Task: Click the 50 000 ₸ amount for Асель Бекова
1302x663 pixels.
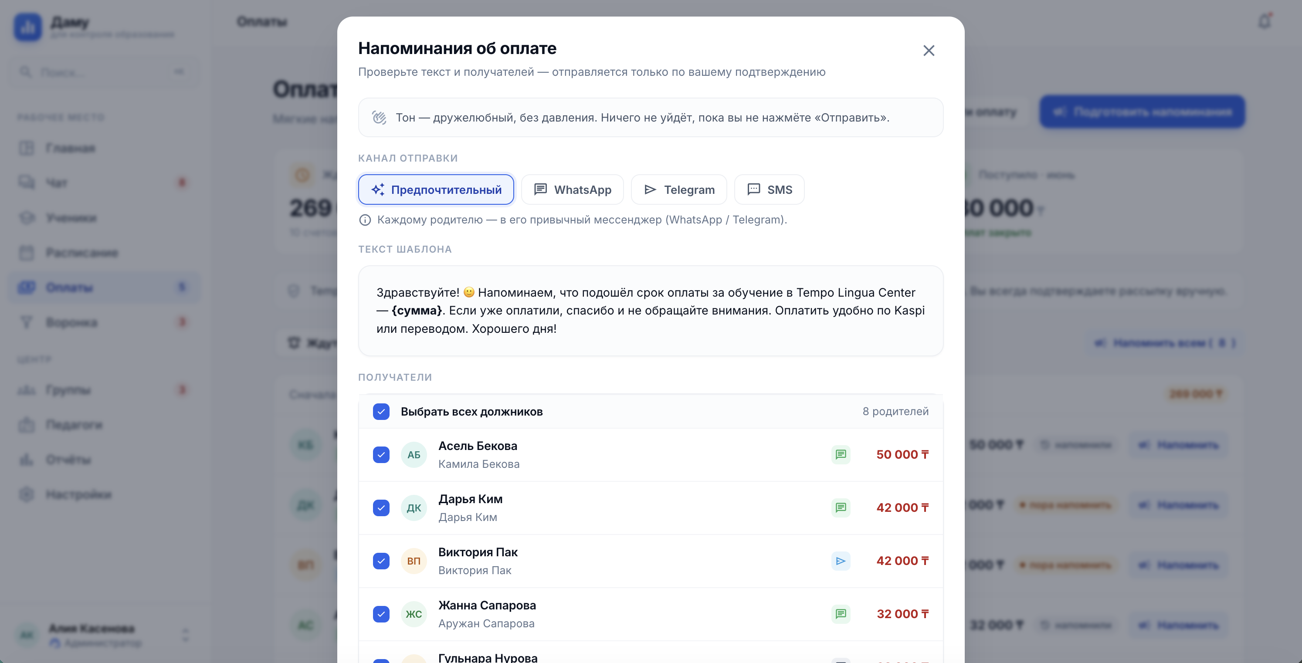Action: [x=902, y=455]
